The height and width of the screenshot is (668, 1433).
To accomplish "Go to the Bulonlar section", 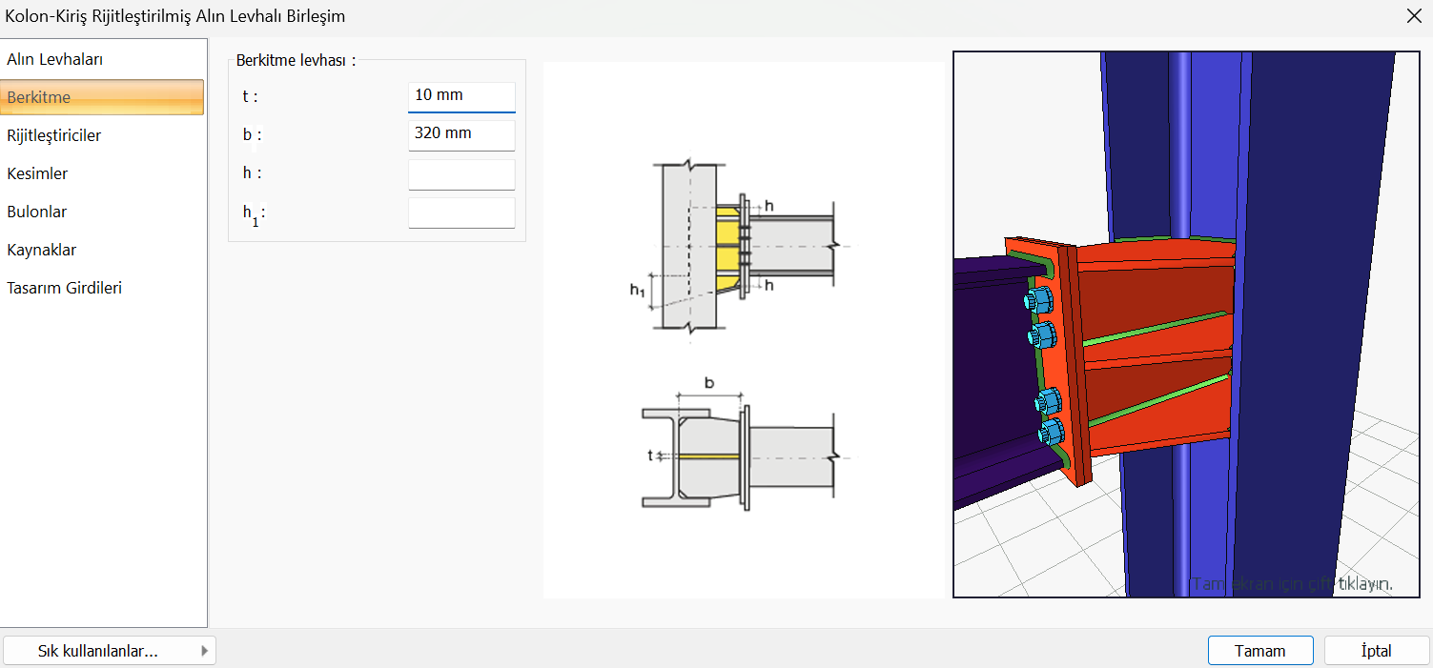I will [x=37, y=212].
